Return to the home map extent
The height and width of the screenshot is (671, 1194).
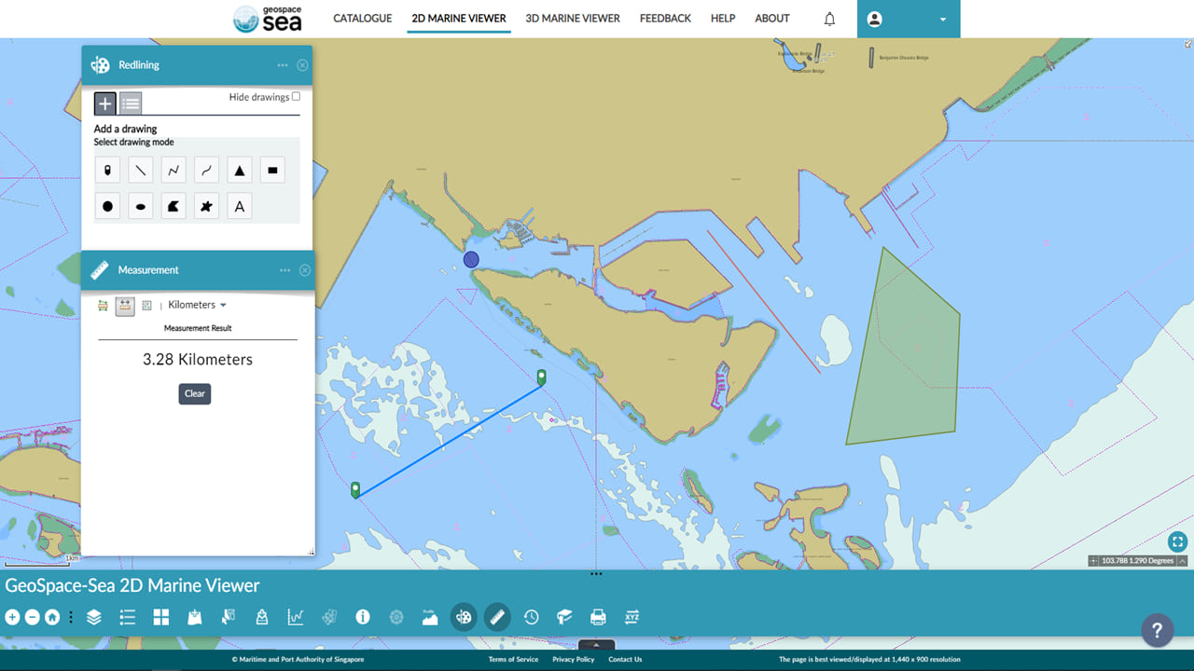coord(52,617)
